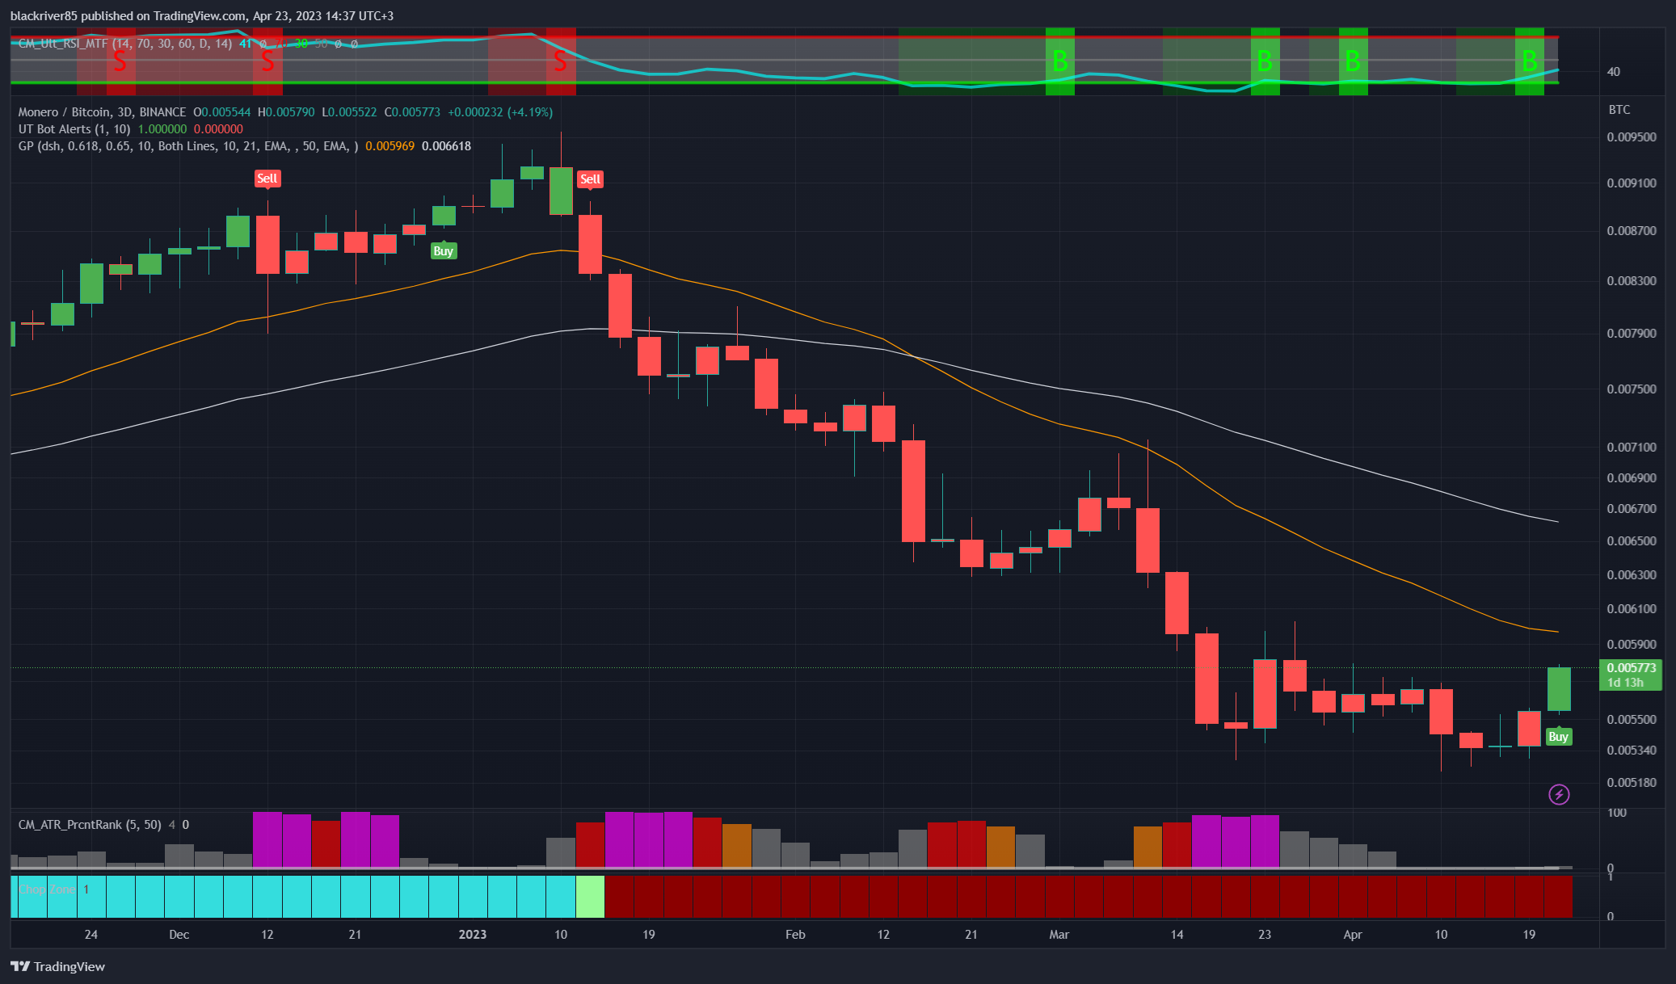Click the open value O0.005544
The height and width of the screenshot is (984, 1676).
(222, 112)
